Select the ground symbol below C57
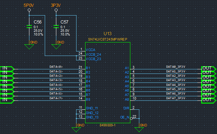 [x=56, y=47]
